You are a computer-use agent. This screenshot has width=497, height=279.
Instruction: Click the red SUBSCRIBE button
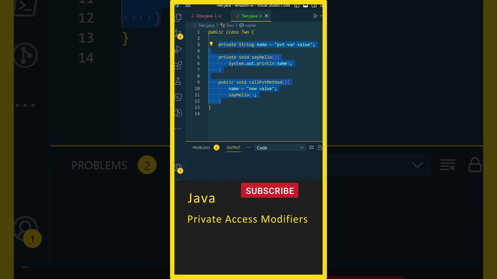point(269,191)
